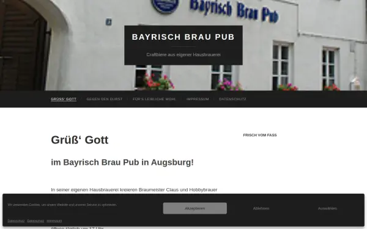
Task: Click the Bayrisch Brau Pub site title
Action: click(183, 37)
